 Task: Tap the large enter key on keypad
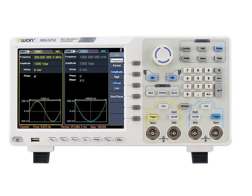coord(219,90)
